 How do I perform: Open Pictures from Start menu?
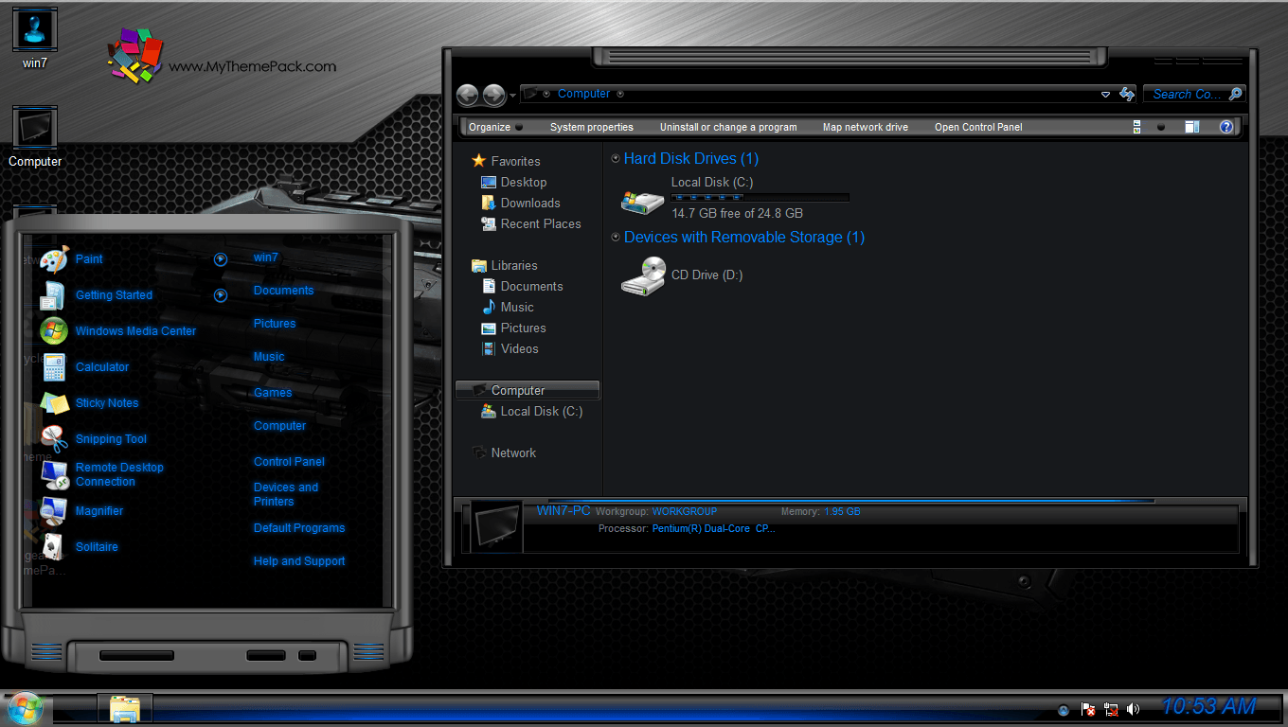point(275,324)
